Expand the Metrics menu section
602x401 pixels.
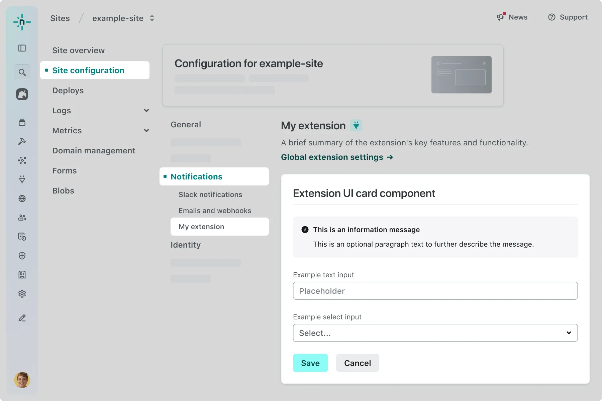click(x=146, y=131)
